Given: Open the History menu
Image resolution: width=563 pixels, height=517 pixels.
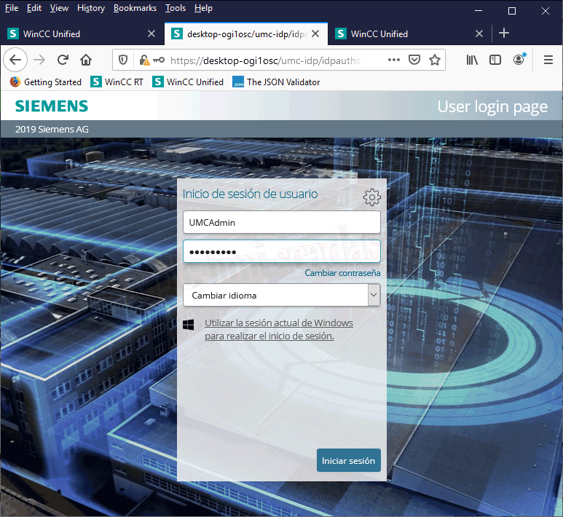Looking at the screenshot, I should tap(90, 8).
